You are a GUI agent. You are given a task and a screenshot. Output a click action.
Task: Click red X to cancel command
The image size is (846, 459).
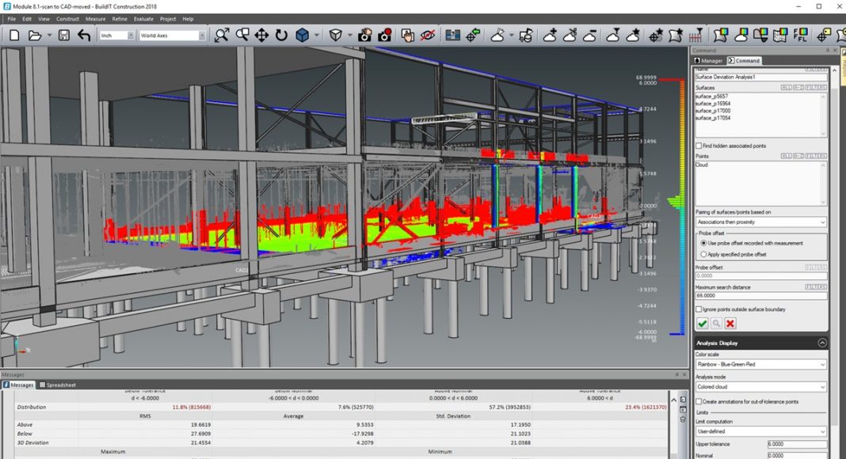coord(730,324)
